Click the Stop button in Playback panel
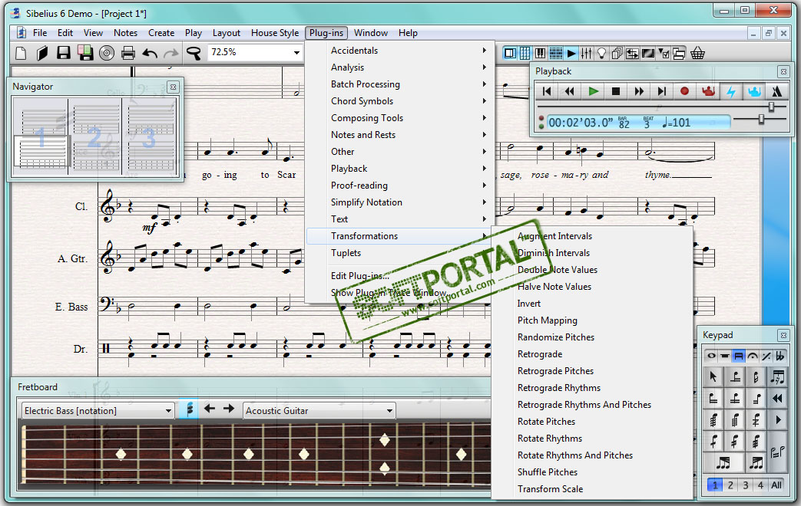The image size is (801, 506). [x=616, y=91]
